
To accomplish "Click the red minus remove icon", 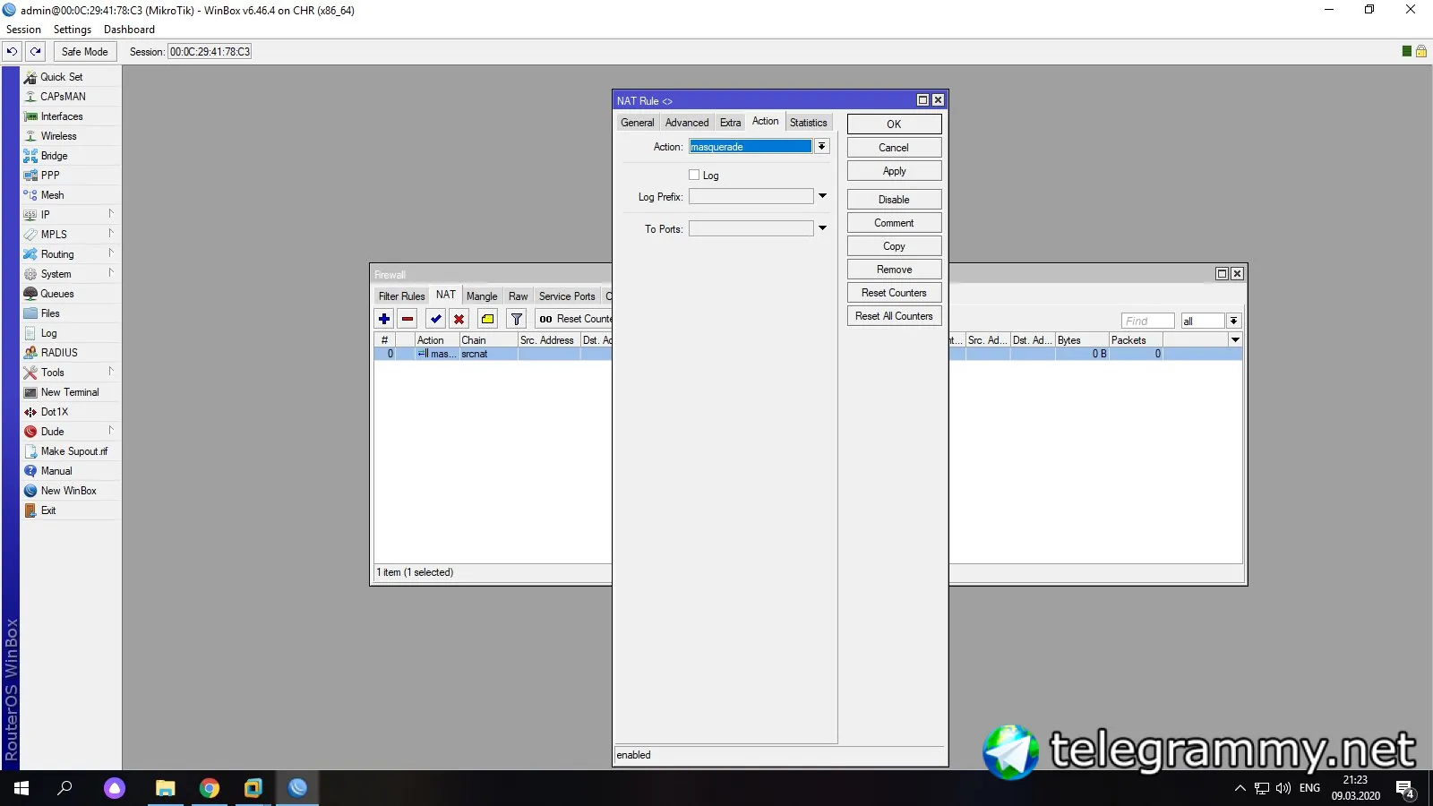I will [408, 319].
